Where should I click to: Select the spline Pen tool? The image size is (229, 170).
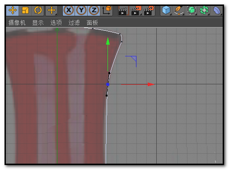[x=179, y=10]
